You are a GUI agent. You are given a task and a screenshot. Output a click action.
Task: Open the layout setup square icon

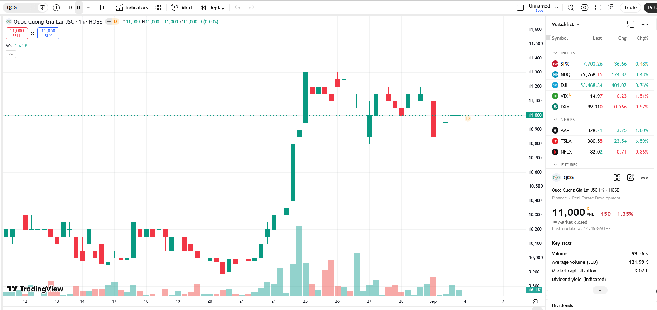(x=521, y=8)
